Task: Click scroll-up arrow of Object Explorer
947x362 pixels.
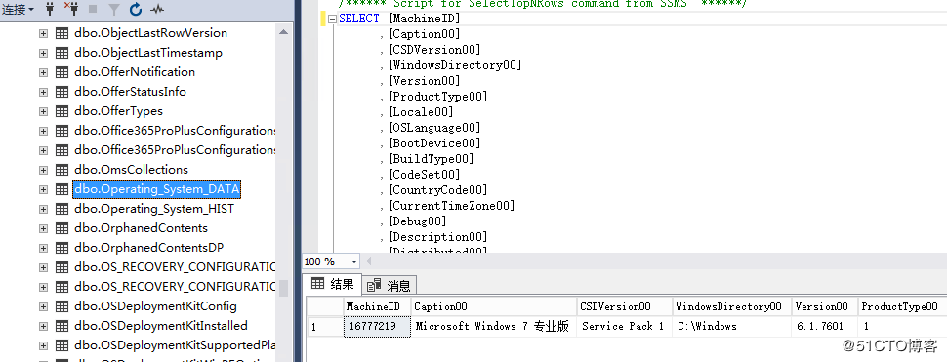Action: point(284,32)
